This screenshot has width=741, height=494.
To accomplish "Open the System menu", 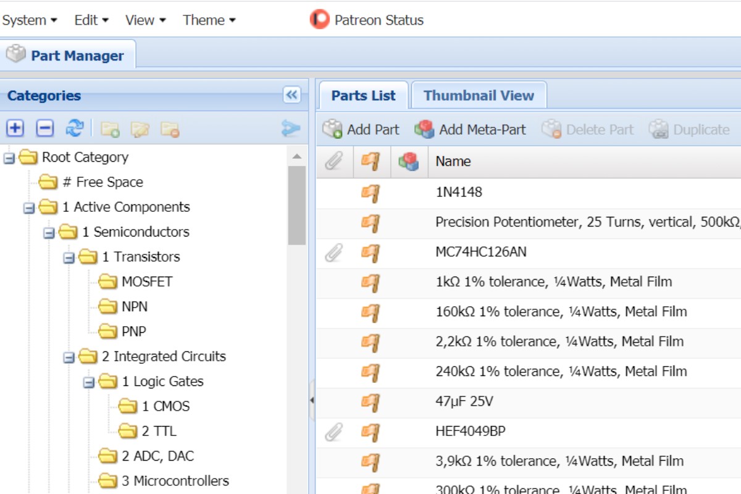I will click(x=29, y=20).
